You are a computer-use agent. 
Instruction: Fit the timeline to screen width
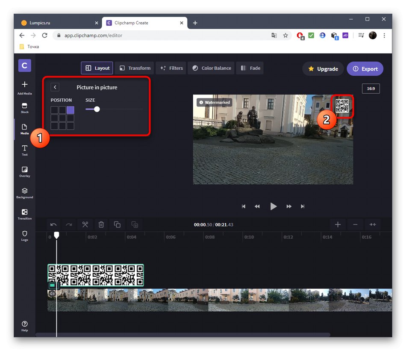(x=373, y=224)
